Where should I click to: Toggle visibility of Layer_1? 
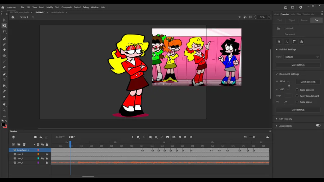[42, 159]
